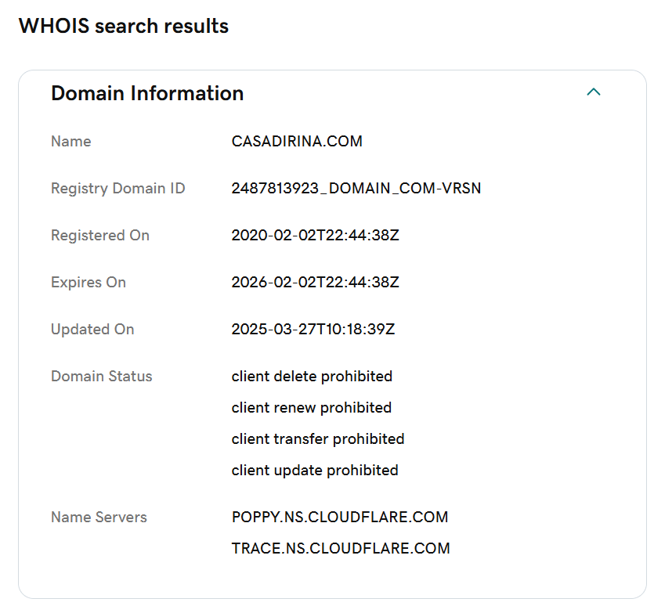This screenshot has width=654, height=606.
Task: Click the Name Servers label
Action: tap(99, 518)
